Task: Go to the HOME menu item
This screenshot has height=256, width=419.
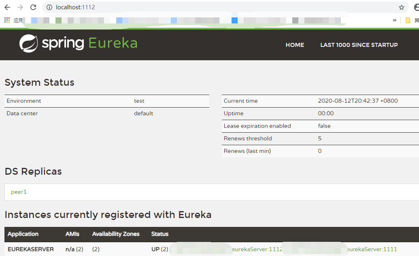Action: tap(295, 45)
